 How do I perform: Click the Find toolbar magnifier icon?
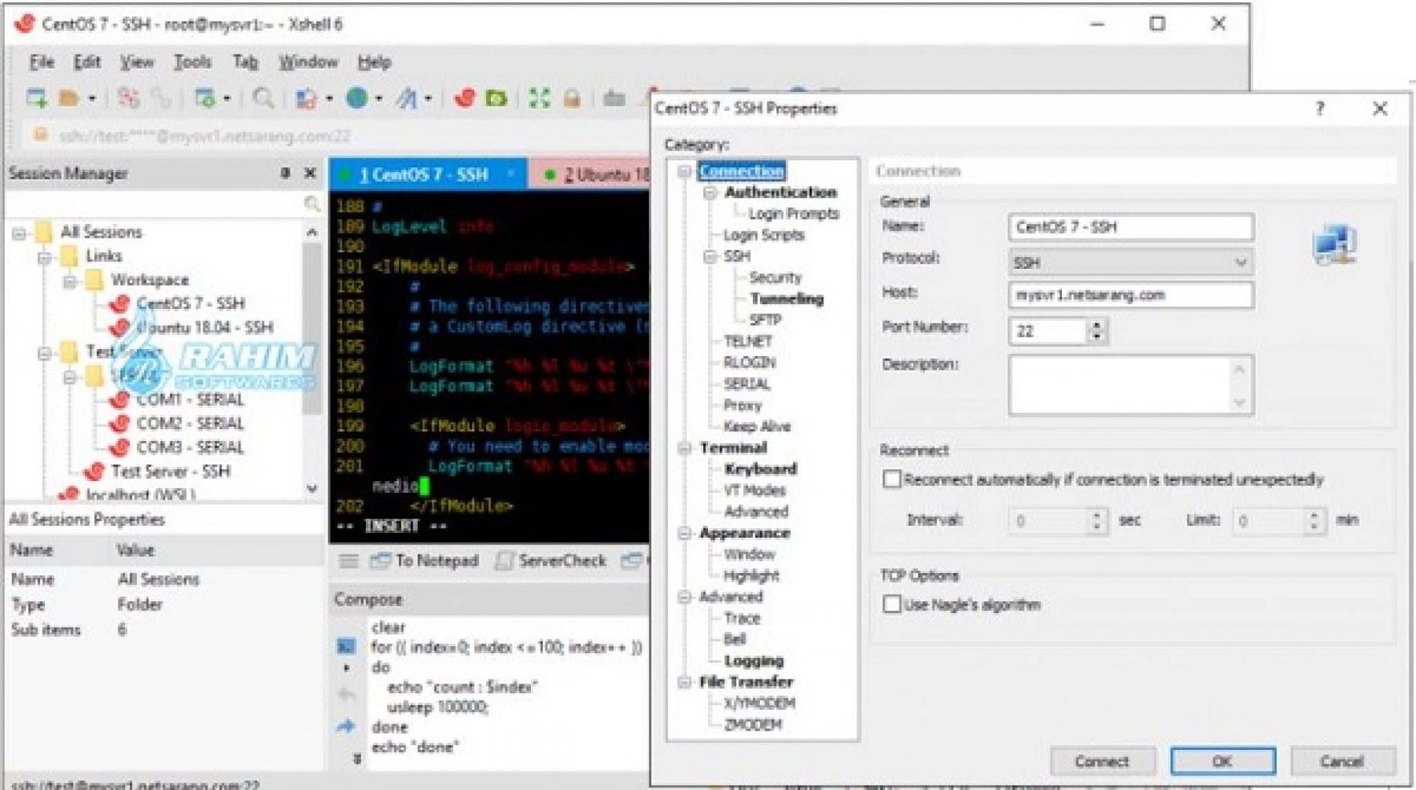coord(263,98)
